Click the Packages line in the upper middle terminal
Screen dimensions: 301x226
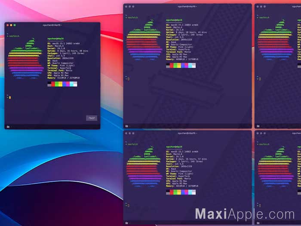tap(184, 35)
